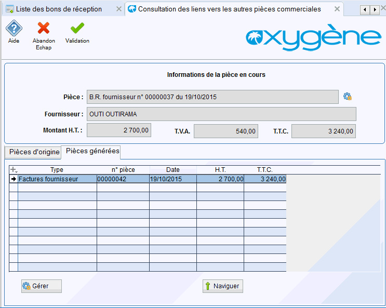Click the H.T. cell 2 700,00 in table

(220, 179)
